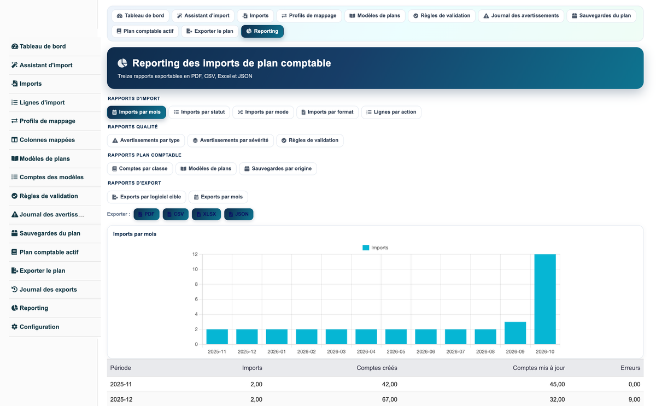Switch to the top Modèles de plans tab
The image size is (656, 406).
[375, 16]
